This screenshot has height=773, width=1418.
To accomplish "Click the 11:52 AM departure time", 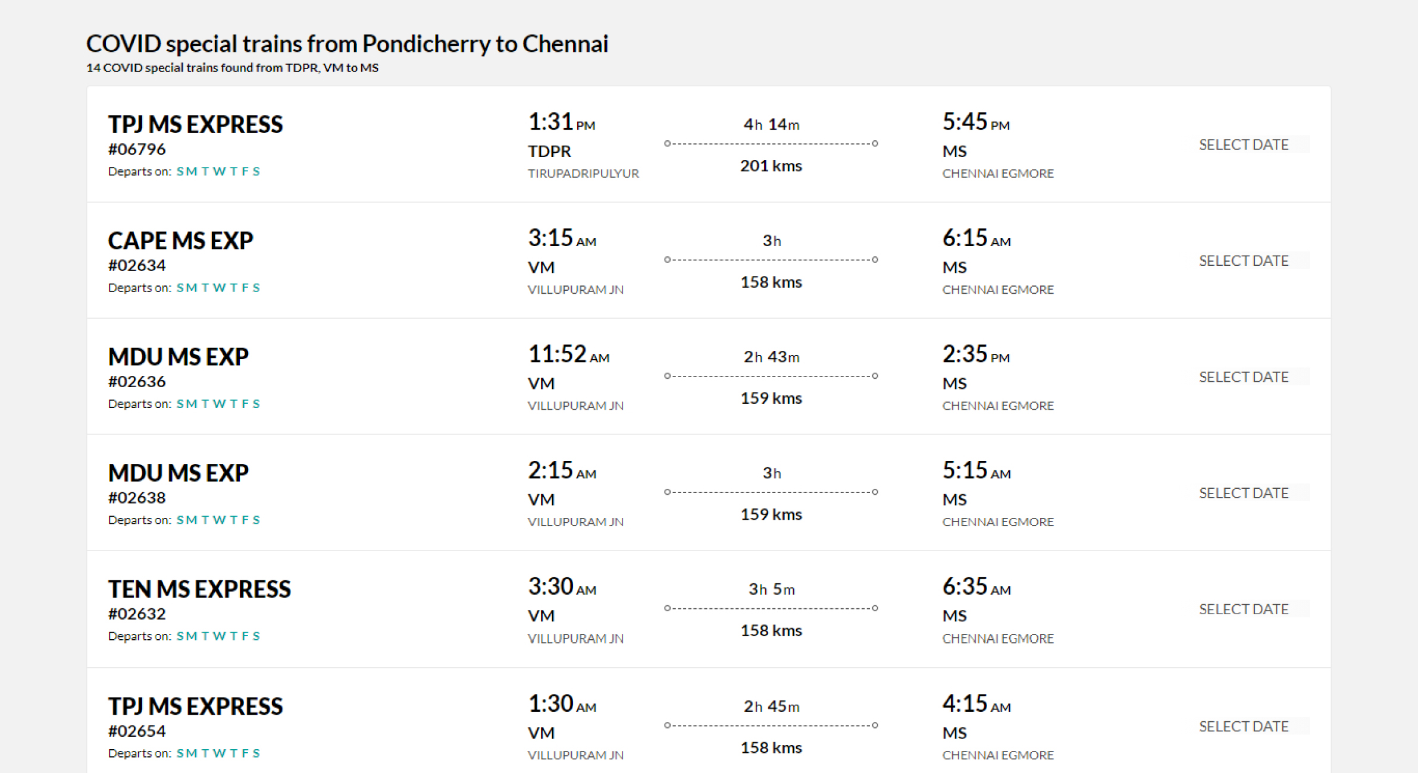I will pos(568,354).
